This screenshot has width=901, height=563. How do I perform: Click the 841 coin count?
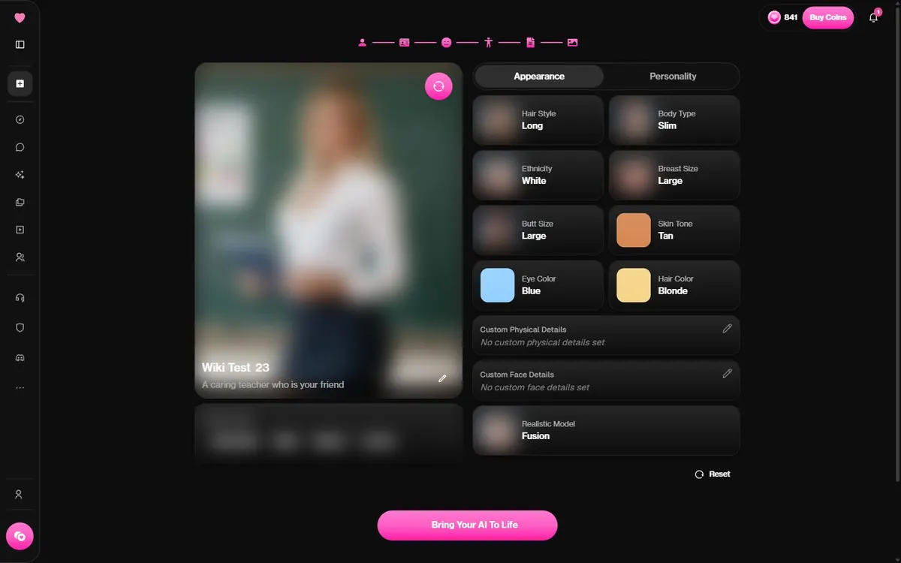pyautogui.click(x=791, y=17)
